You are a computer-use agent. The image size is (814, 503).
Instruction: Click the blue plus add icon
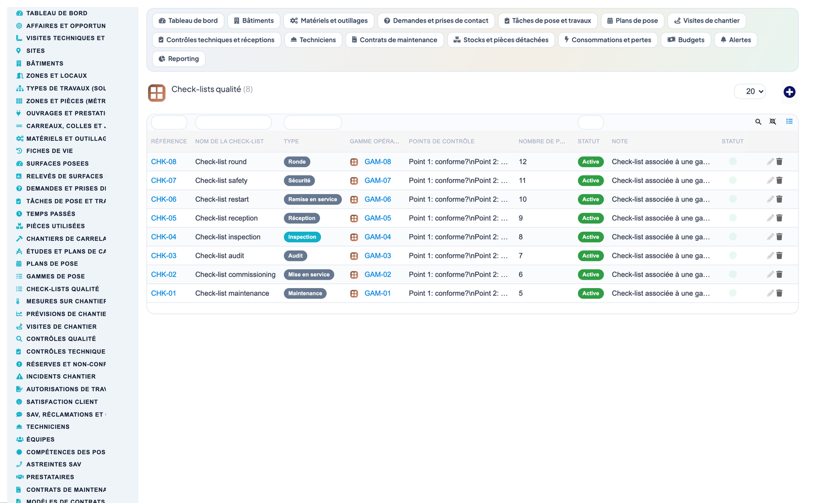[x=789, y=92]
